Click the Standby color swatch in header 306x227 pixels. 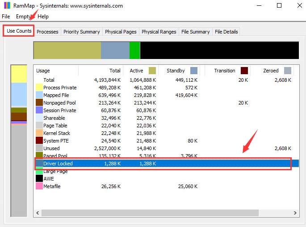[x=194, y=71]
